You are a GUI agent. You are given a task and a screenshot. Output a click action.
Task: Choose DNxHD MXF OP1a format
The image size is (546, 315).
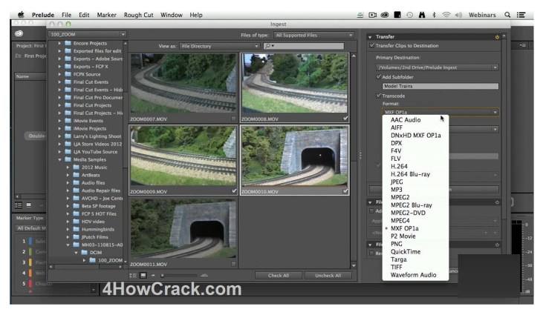click(x=415, y=135)
